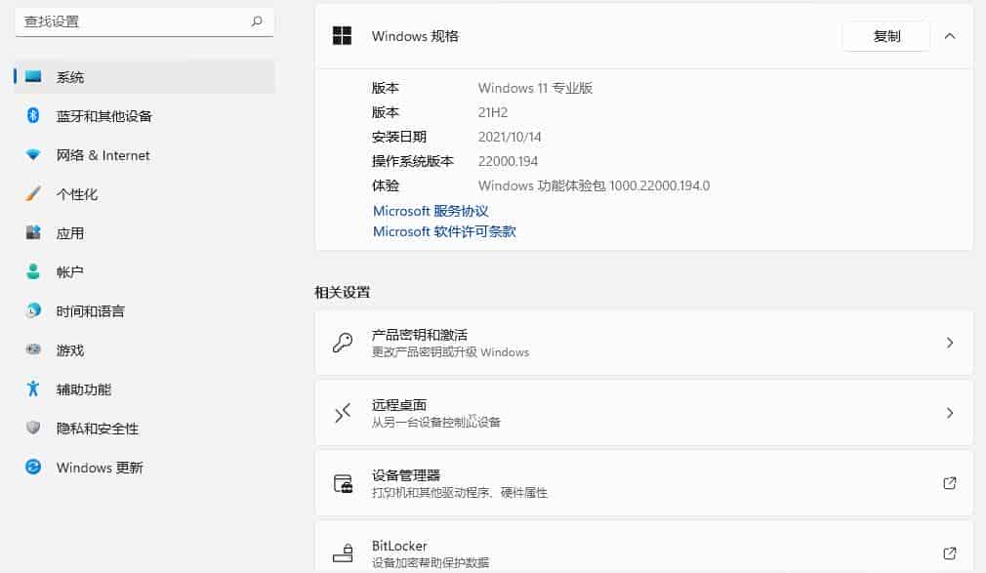Open the 产品密钥和激活 card
Screen dimensions: 986x573
click(644, 343)
